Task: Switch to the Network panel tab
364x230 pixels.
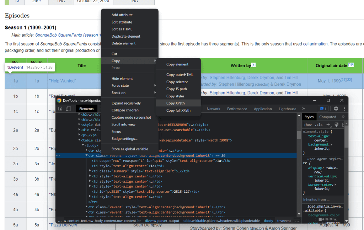Action: tap(214, 109)
